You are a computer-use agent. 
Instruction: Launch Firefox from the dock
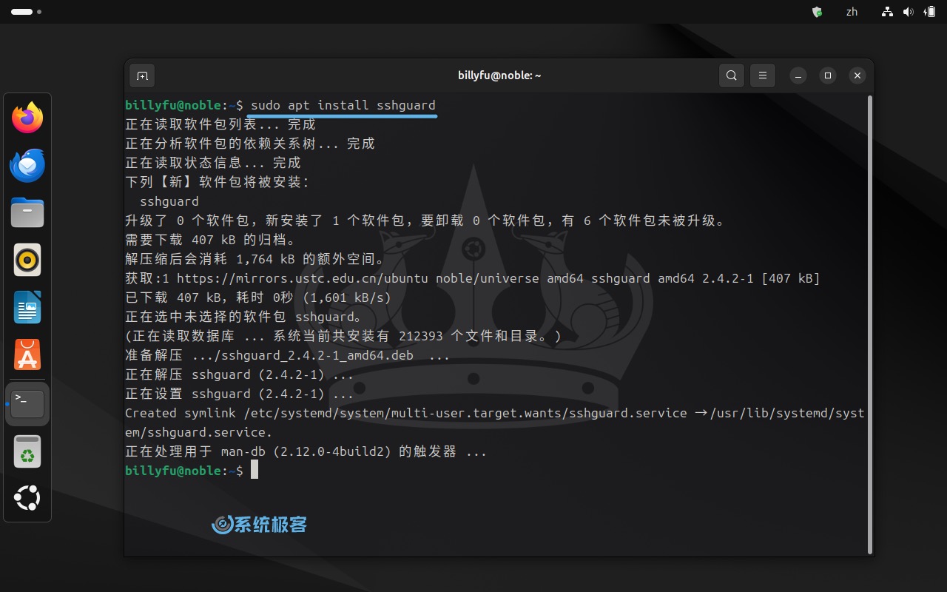[27, 118]
